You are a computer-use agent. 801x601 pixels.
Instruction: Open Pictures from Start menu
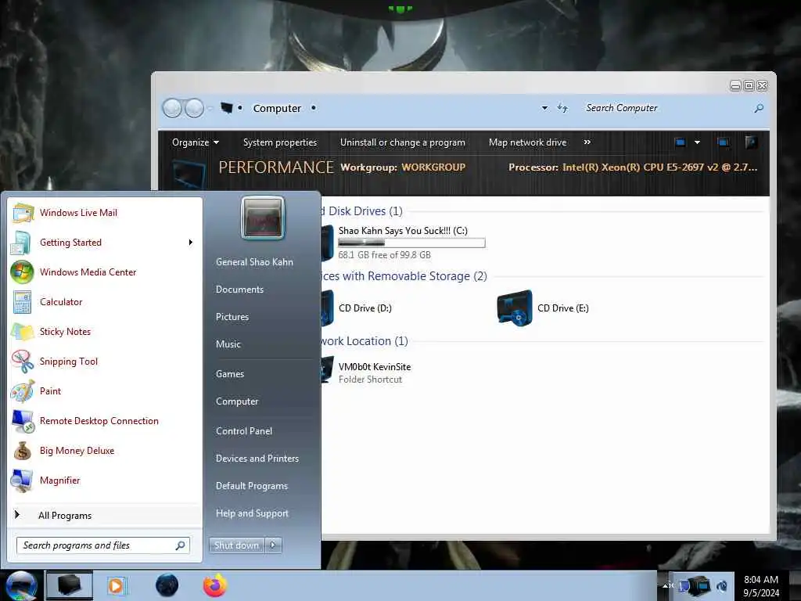232,317
